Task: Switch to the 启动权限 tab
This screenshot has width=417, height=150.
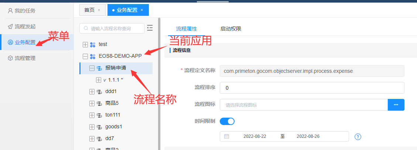Action: [x=230, y=29]
